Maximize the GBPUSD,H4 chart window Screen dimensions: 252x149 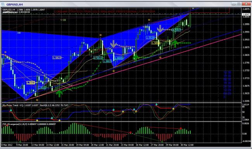239,4
